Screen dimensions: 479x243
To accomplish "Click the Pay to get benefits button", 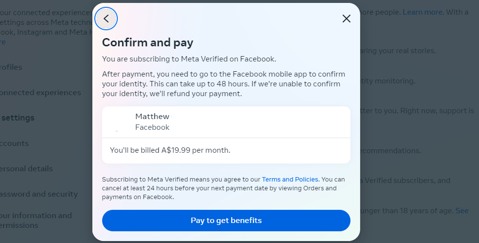I will tap(226, 221).
